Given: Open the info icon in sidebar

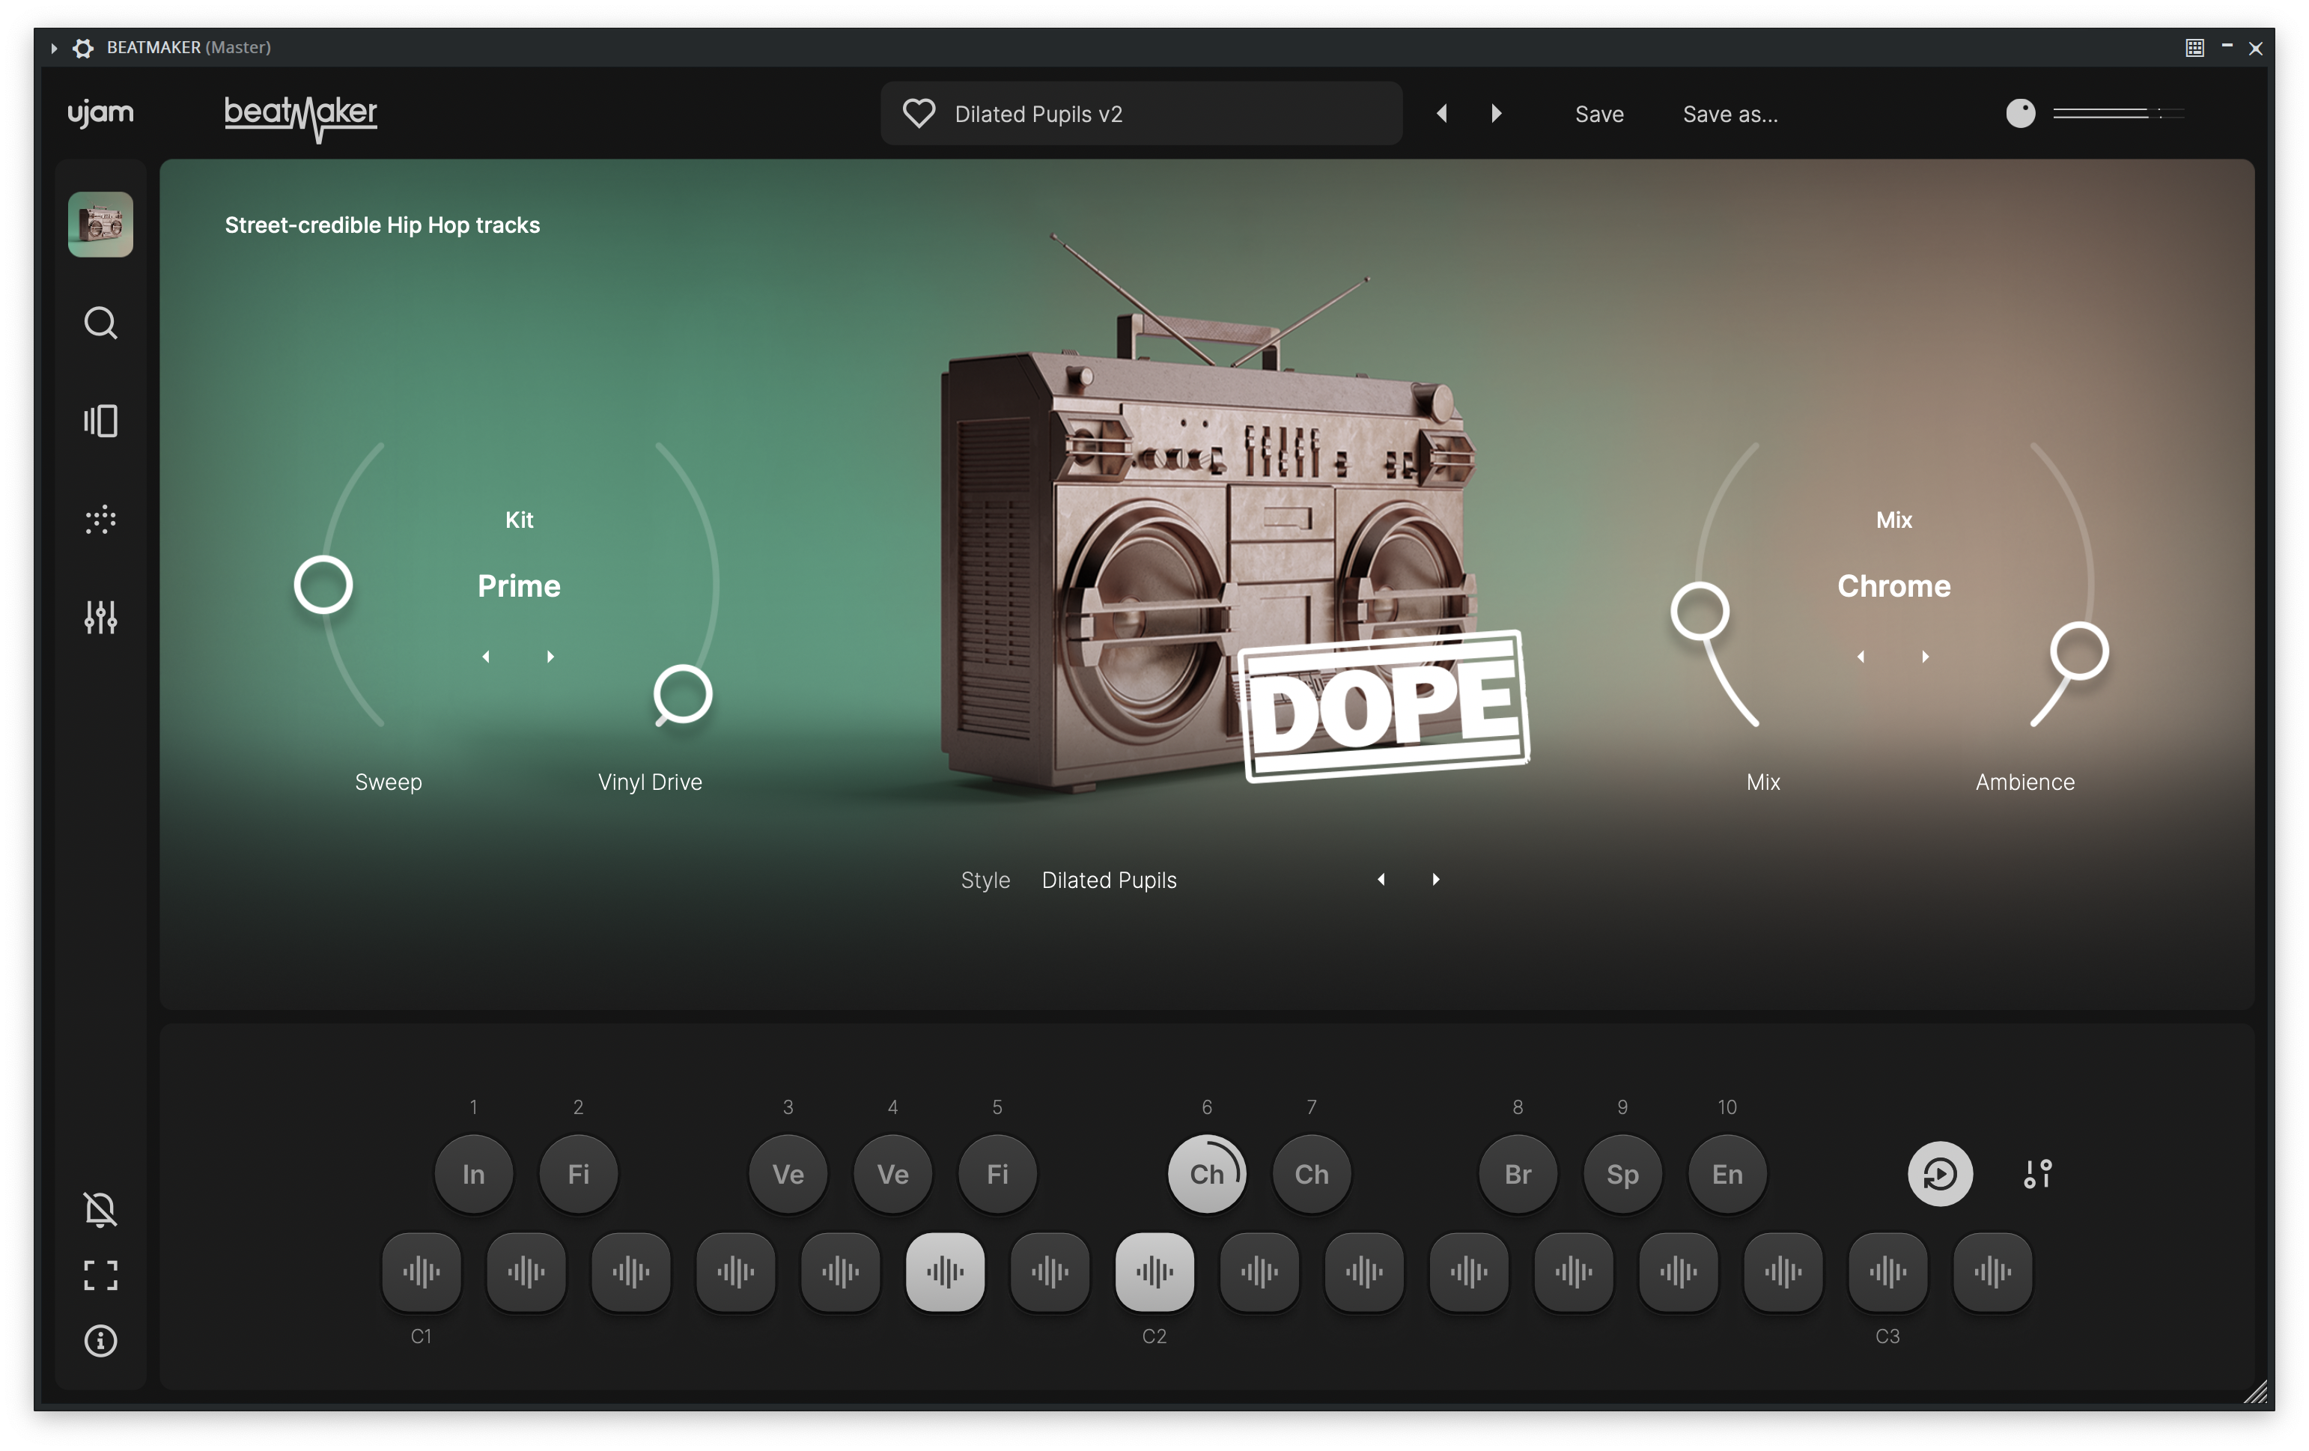Looking at the screenshot, I should (100, 1341).
